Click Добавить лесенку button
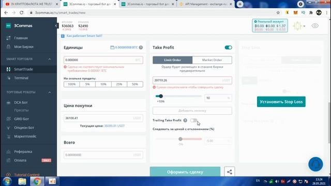The width and height of the screenshot is (331, 186). 192,111
